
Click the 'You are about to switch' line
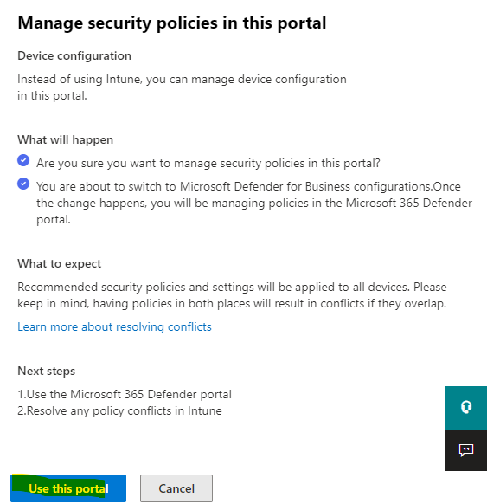pos(248,186)
